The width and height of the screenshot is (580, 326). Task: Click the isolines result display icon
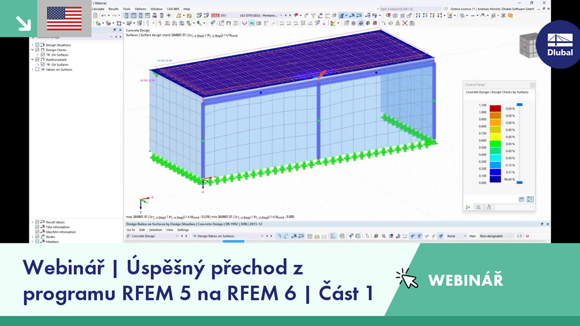coord(251,23)
